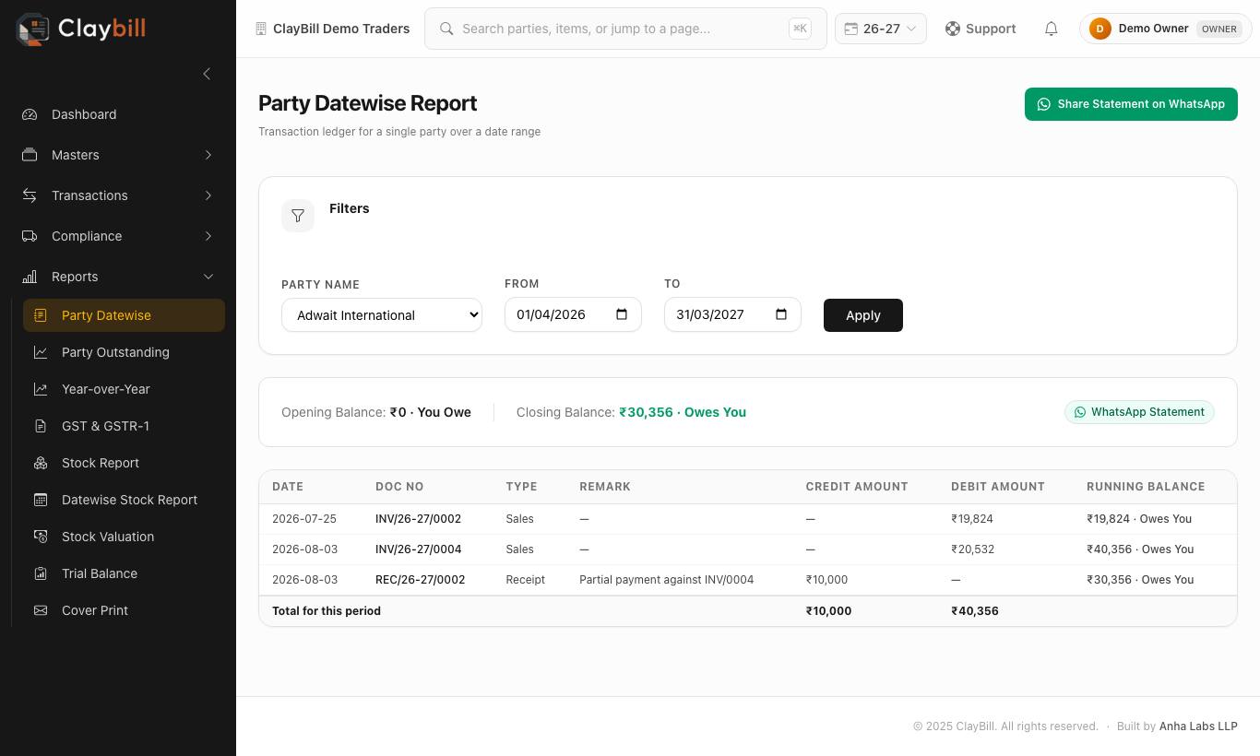Click the To date field
Image resolution: width=1260 pixels, height=756 pixels.
coord(732,314)
